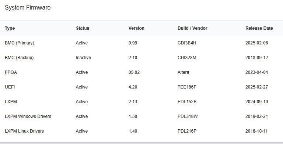This screenshot has width=283, height=144.
Task: Select build TEE186F
Action: [x=187, y=87]
